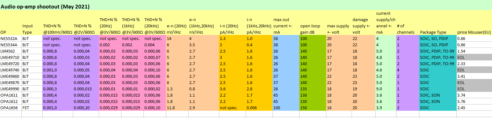Click the '3.41' price cell for LME49860
This screenshot has height=118, width=492.
pos(474,76)
